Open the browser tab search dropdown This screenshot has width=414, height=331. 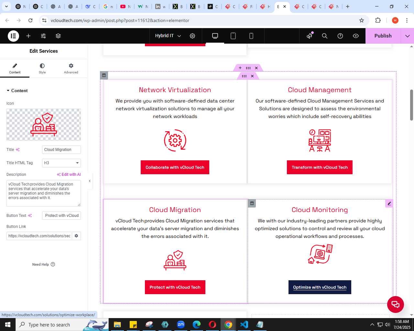coord(6,6)
